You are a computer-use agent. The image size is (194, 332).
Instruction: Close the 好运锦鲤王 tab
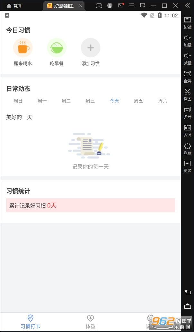(81, 6)
